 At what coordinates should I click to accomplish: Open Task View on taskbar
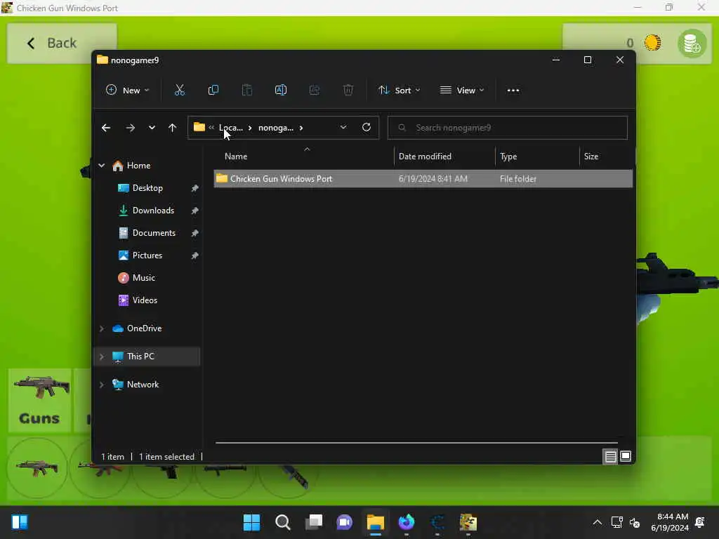(x=314, y=522)
